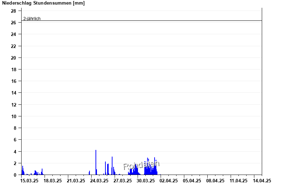Viewport: 283px width, 194px height.
Task: Click the 24.03.25 x-axis date
Action: coord(99,181)
